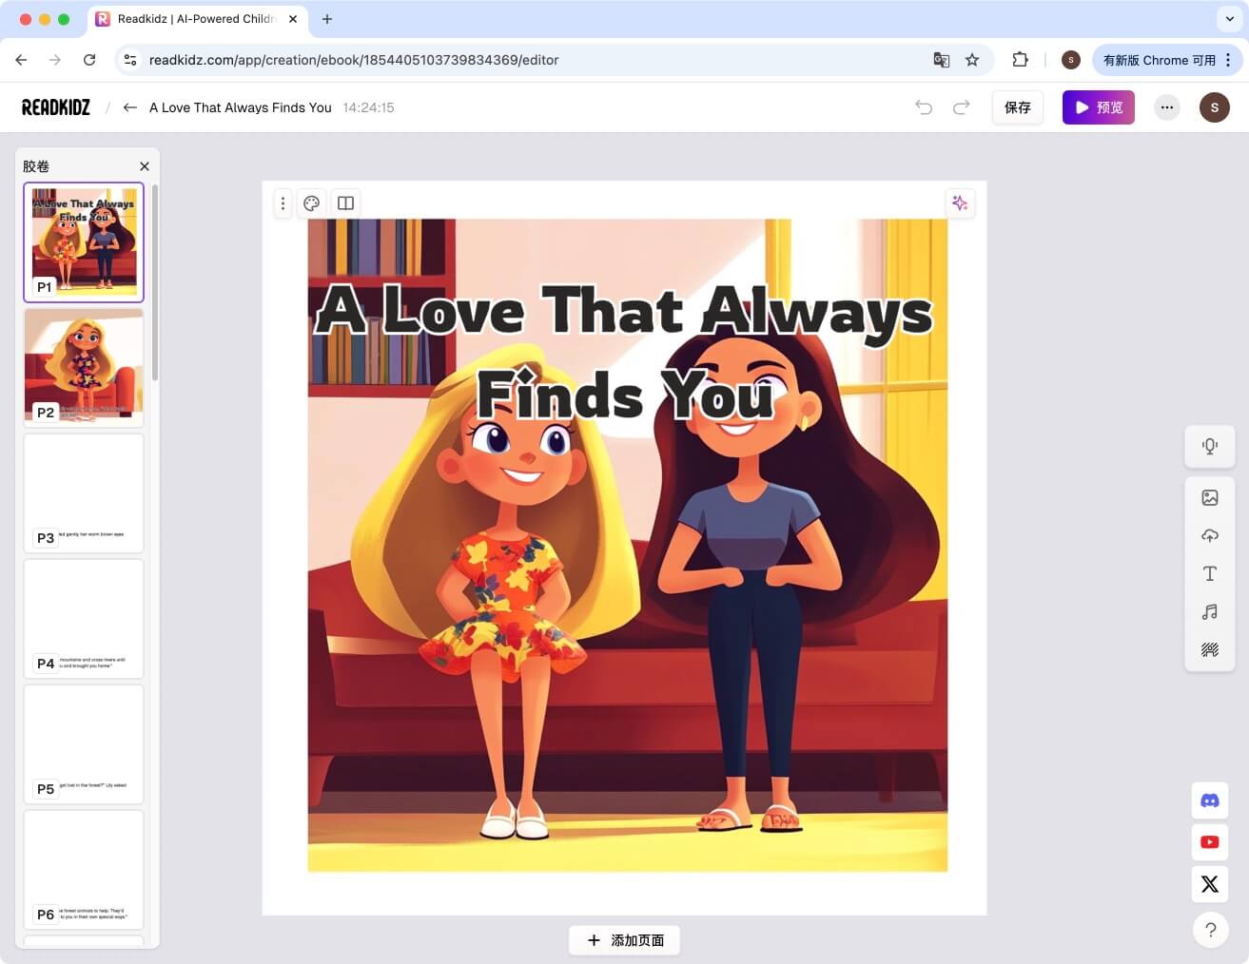
Task: Close the 胶卷 filmstrip panel
Action: [x=144, y=165]
